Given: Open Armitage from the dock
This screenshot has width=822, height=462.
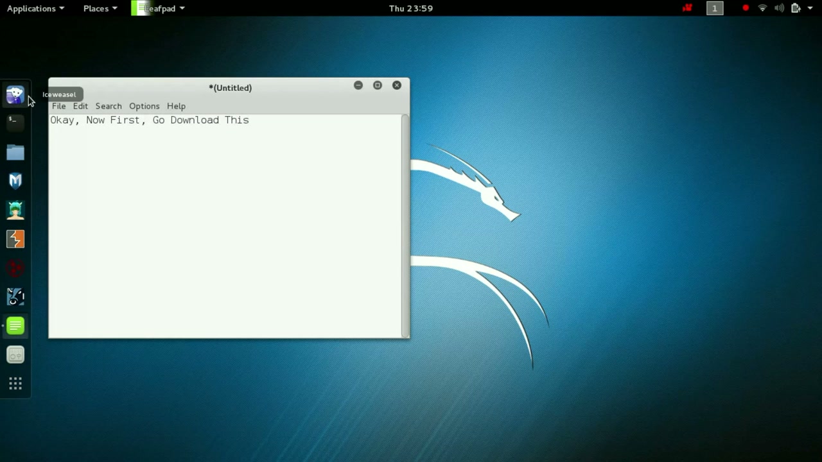Looking at the screenshot, I should (x=15, y=210).
